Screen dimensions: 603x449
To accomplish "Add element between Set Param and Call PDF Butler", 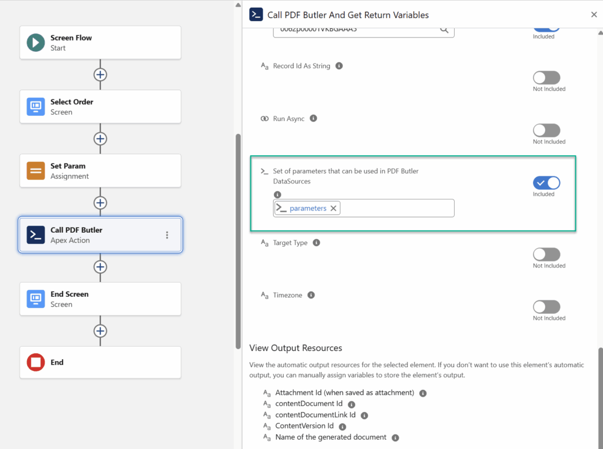I will point(100,203).
